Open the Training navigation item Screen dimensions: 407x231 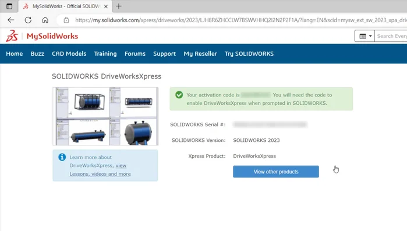click(x=105, y=54)
